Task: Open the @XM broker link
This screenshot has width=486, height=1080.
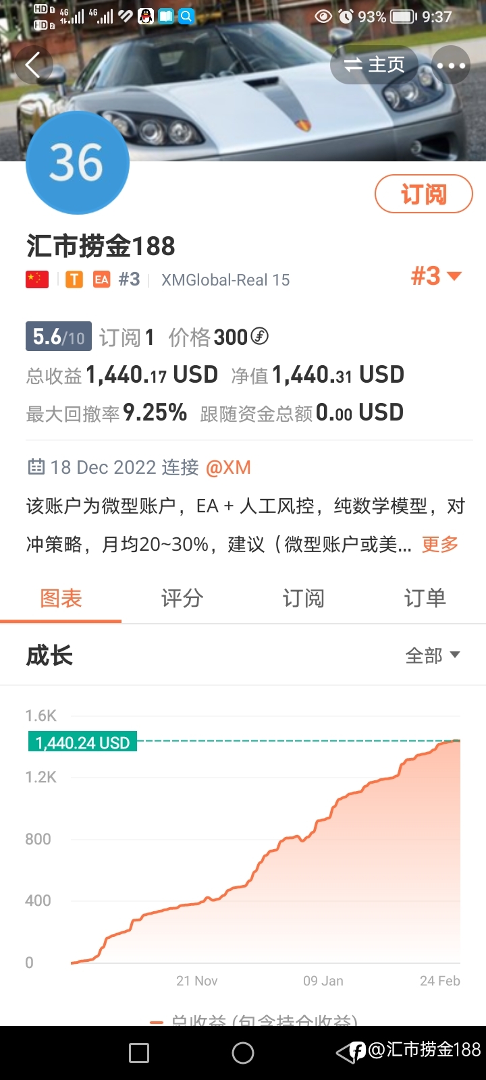Action: click(228, 467)
